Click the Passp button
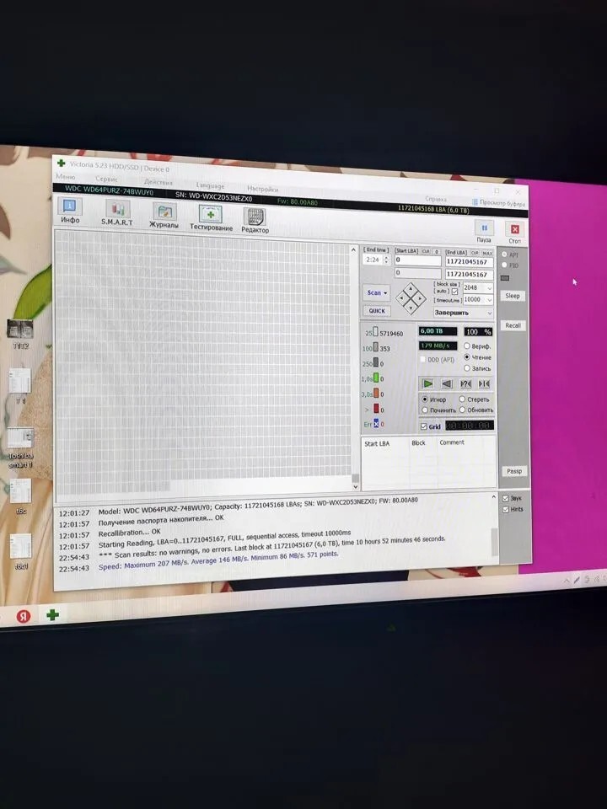 (x=514, y=471)
